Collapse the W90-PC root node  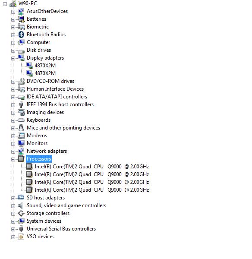tap(5, 4)
